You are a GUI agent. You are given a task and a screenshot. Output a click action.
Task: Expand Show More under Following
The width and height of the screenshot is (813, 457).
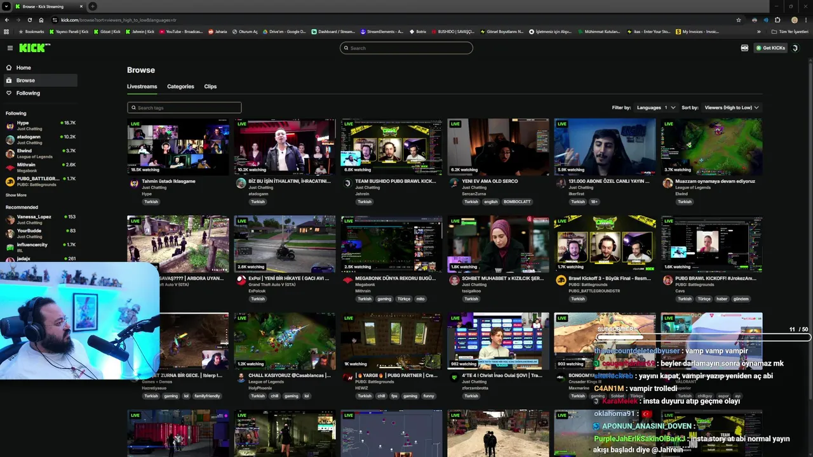[16, 195]
